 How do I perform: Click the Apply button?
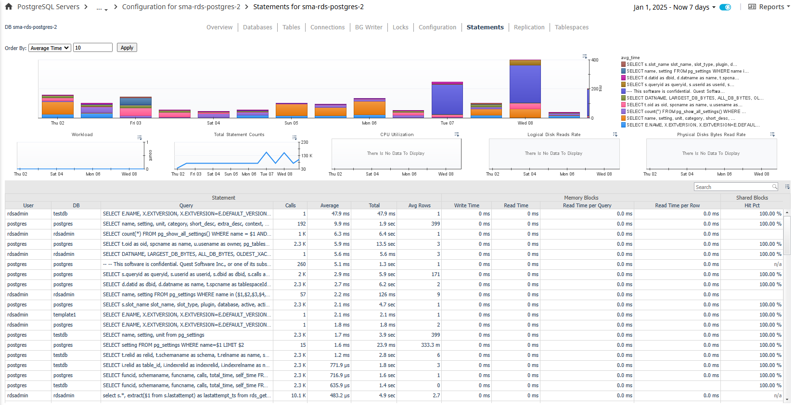[x=127, y=48]
